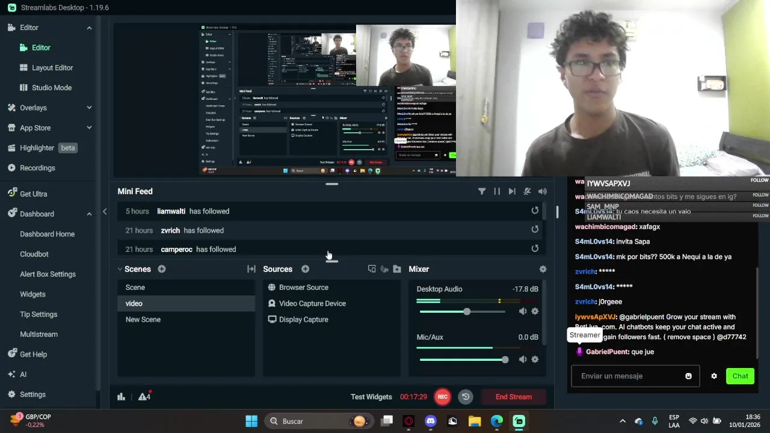Click the add source folder icon

point(397,269)
